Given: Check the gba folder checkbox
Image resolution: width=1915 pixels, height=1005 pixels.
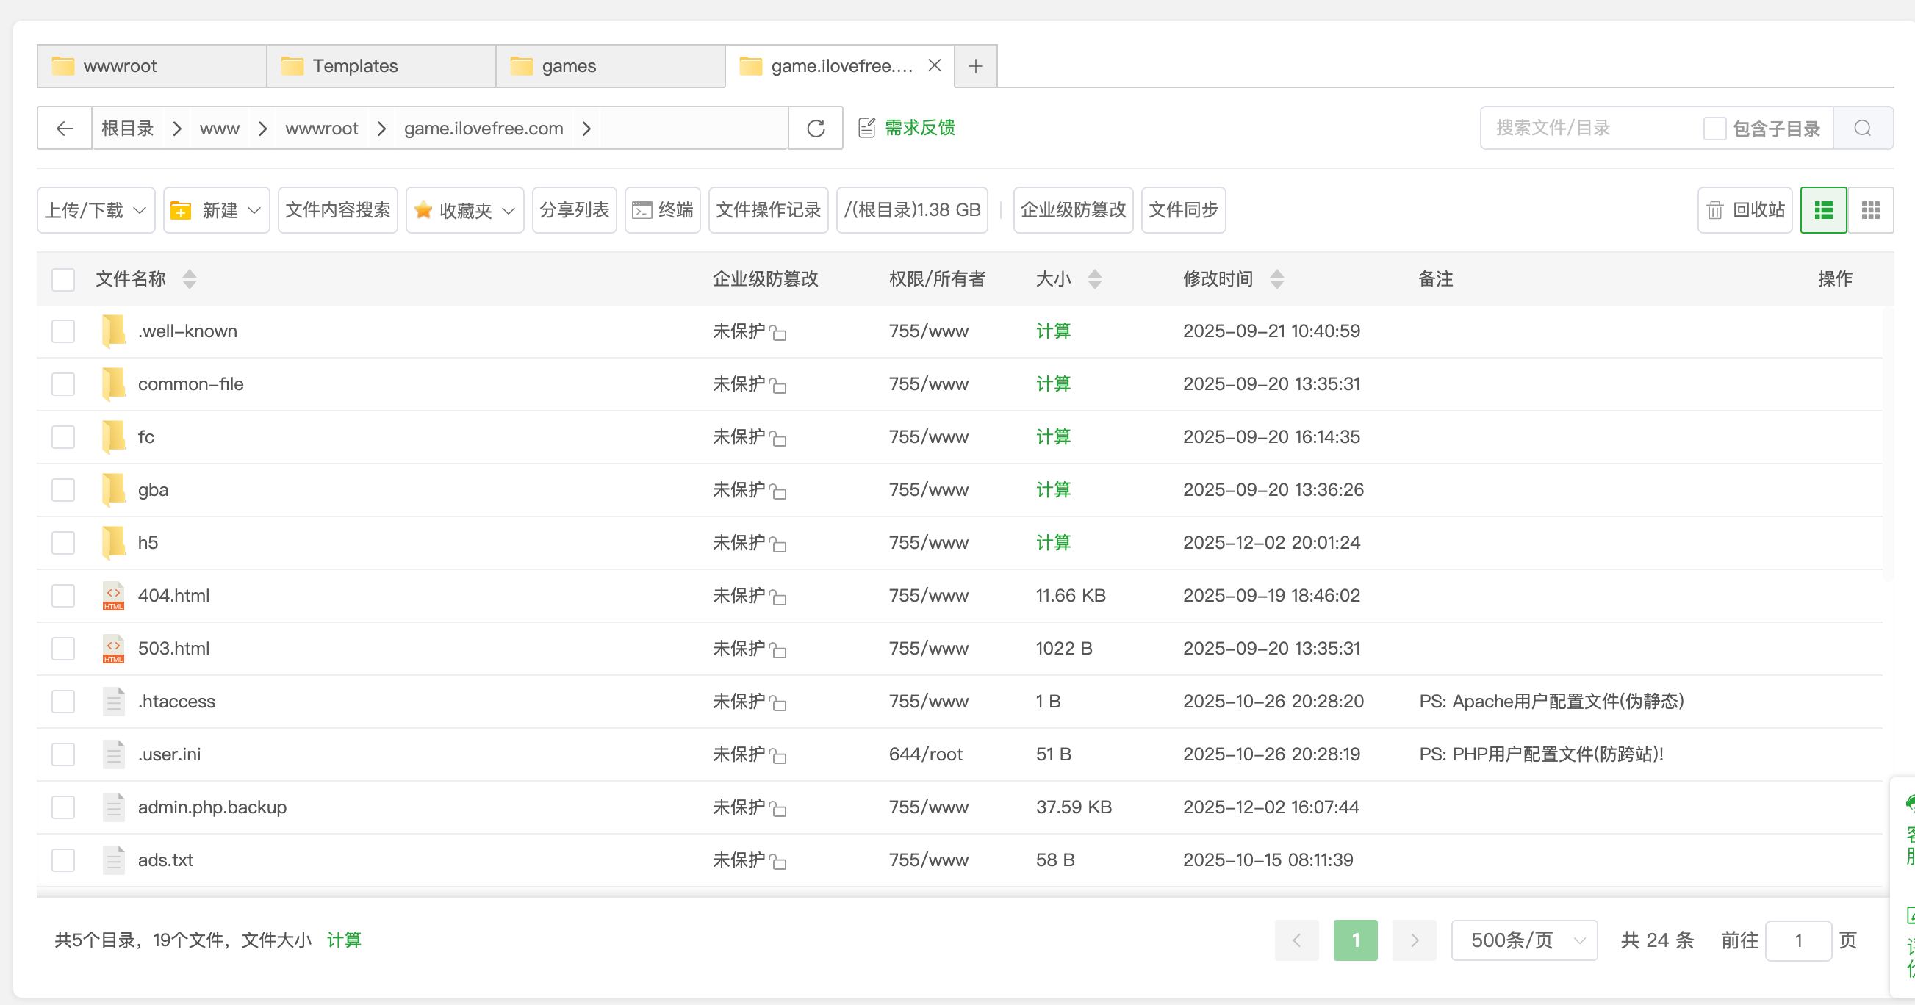Looking at the screenshot, I should coord(63,490).
